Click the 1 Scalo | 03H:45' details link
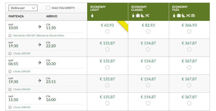 22,89
